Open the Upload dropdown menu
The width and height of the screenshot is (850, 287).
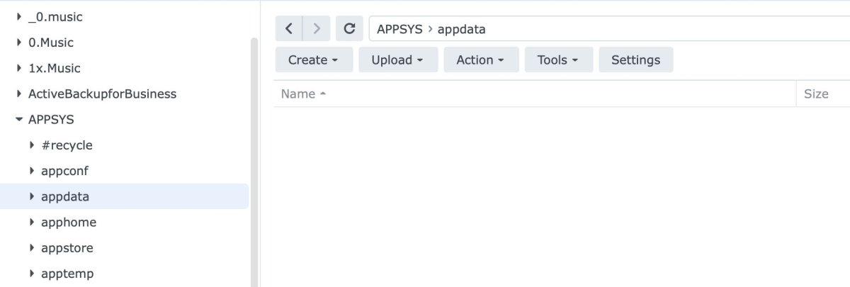tap(398, 60)
